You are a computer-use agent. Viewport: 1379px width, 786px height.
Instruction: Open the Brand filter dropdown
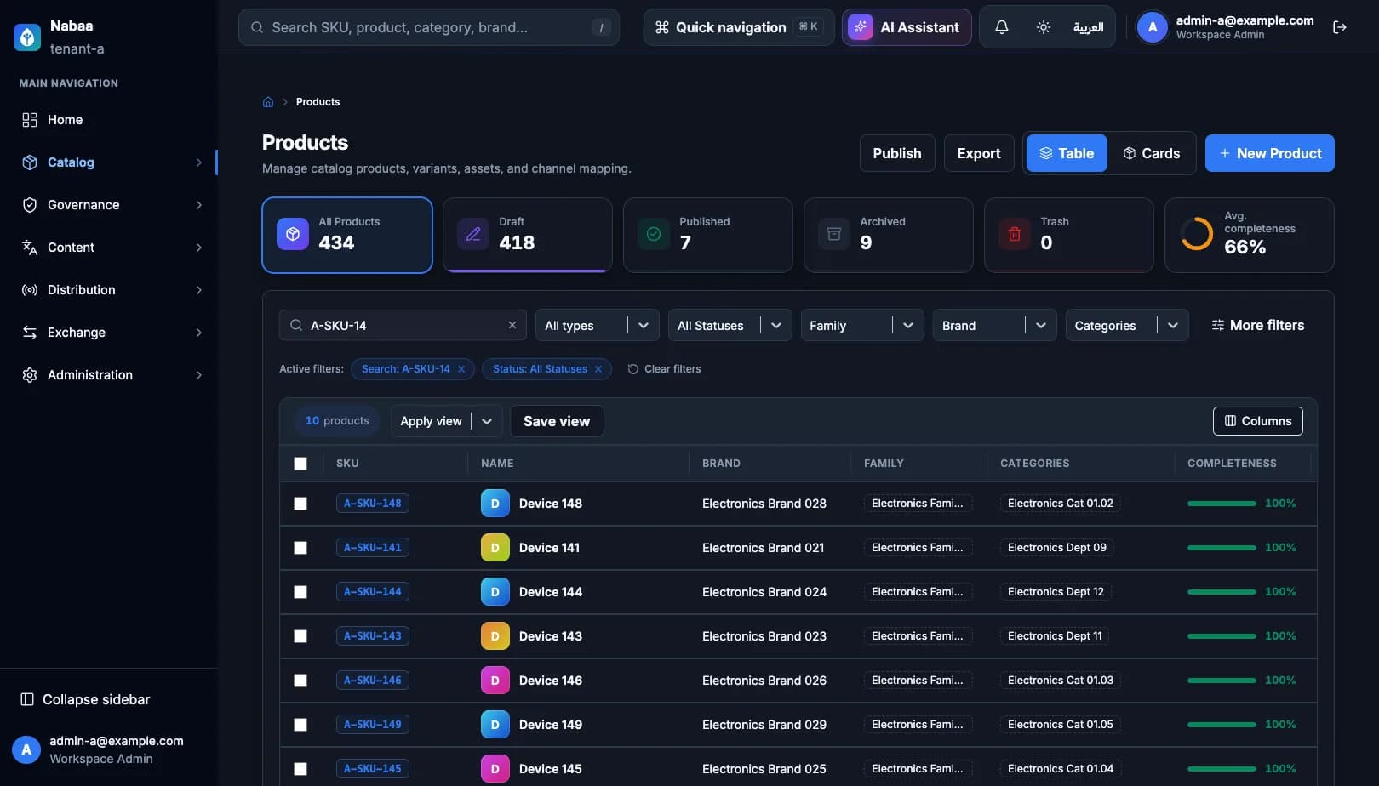pos(995,325)
